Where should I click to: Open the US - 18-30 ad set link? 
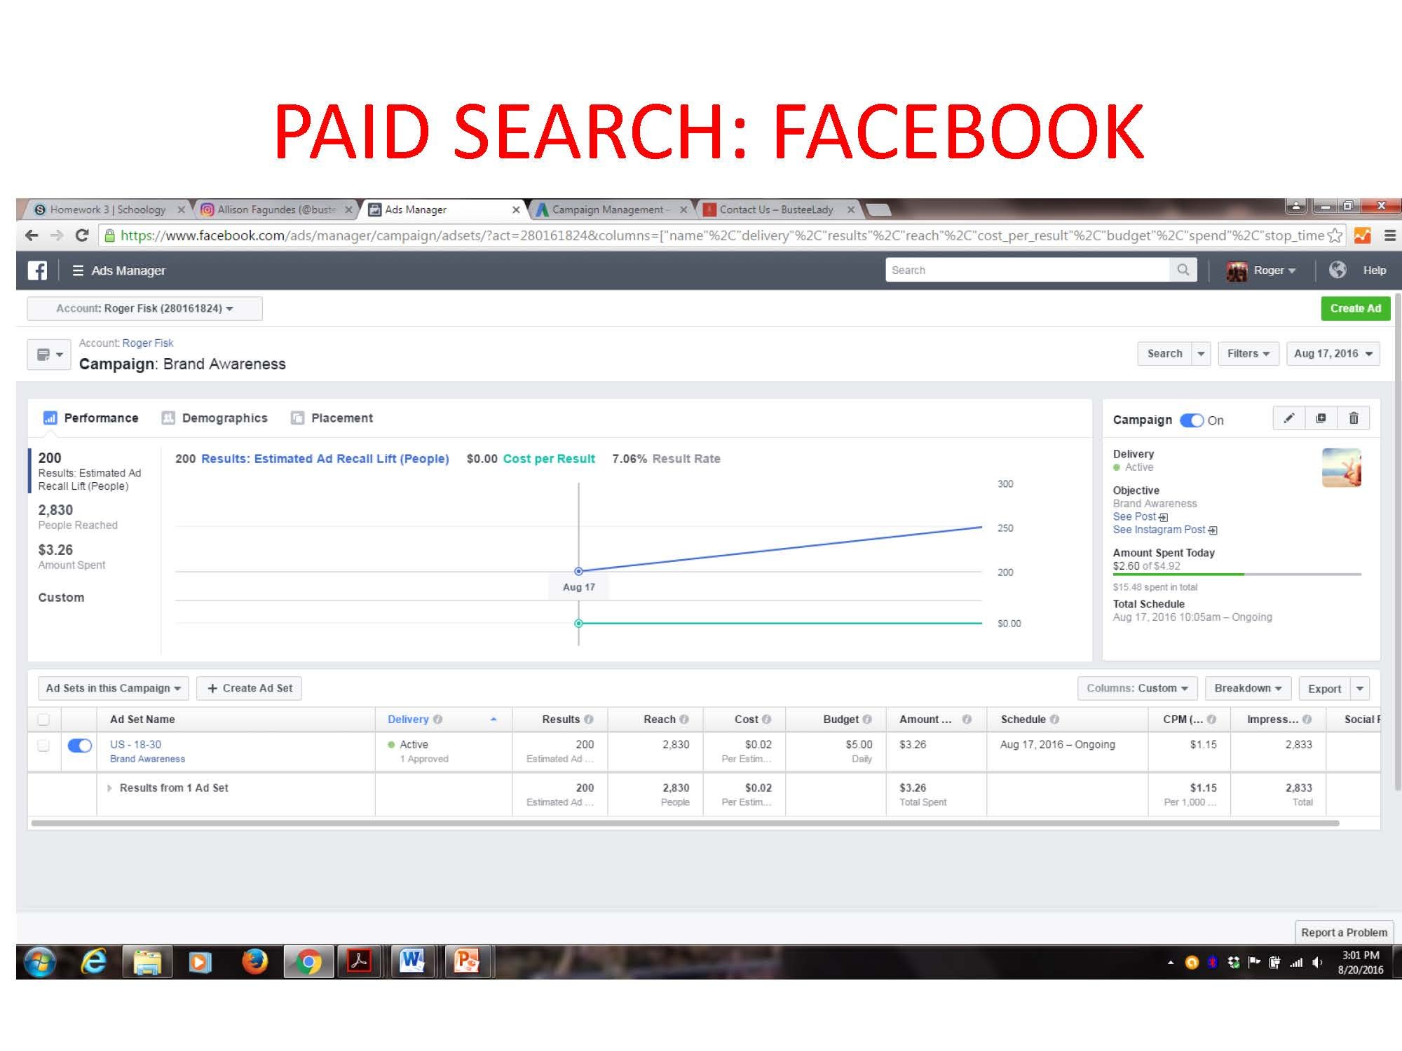(x=135, y=745)
